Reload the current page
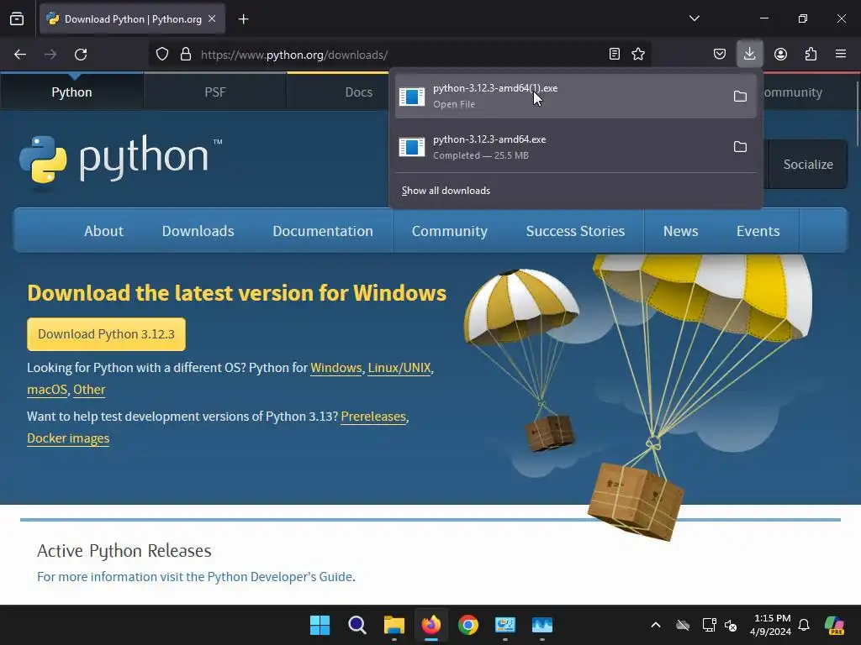Image resolution: width=861 pixels, height=645 pixels. [x=81, y=55]
